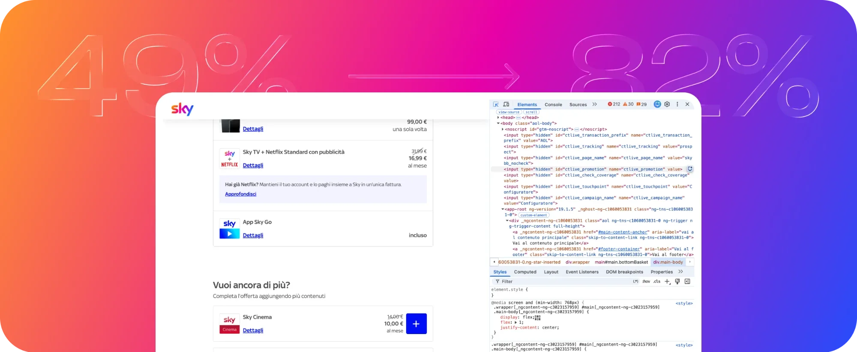
Task: Expand the noscript gtm-noscript node
Action: click(503, 129)
